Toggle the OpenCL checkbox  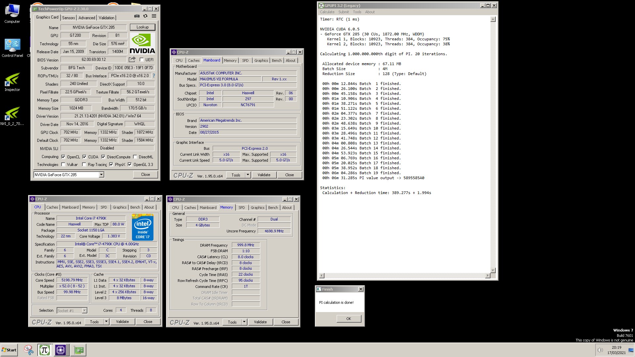(x=63, y=157)
